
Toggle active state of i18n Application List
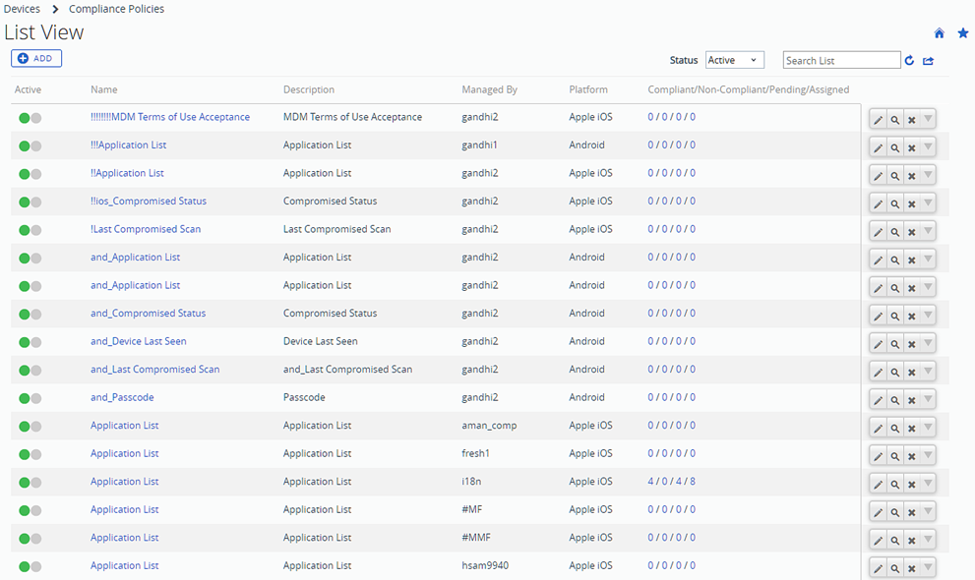(x=30, y=483)
